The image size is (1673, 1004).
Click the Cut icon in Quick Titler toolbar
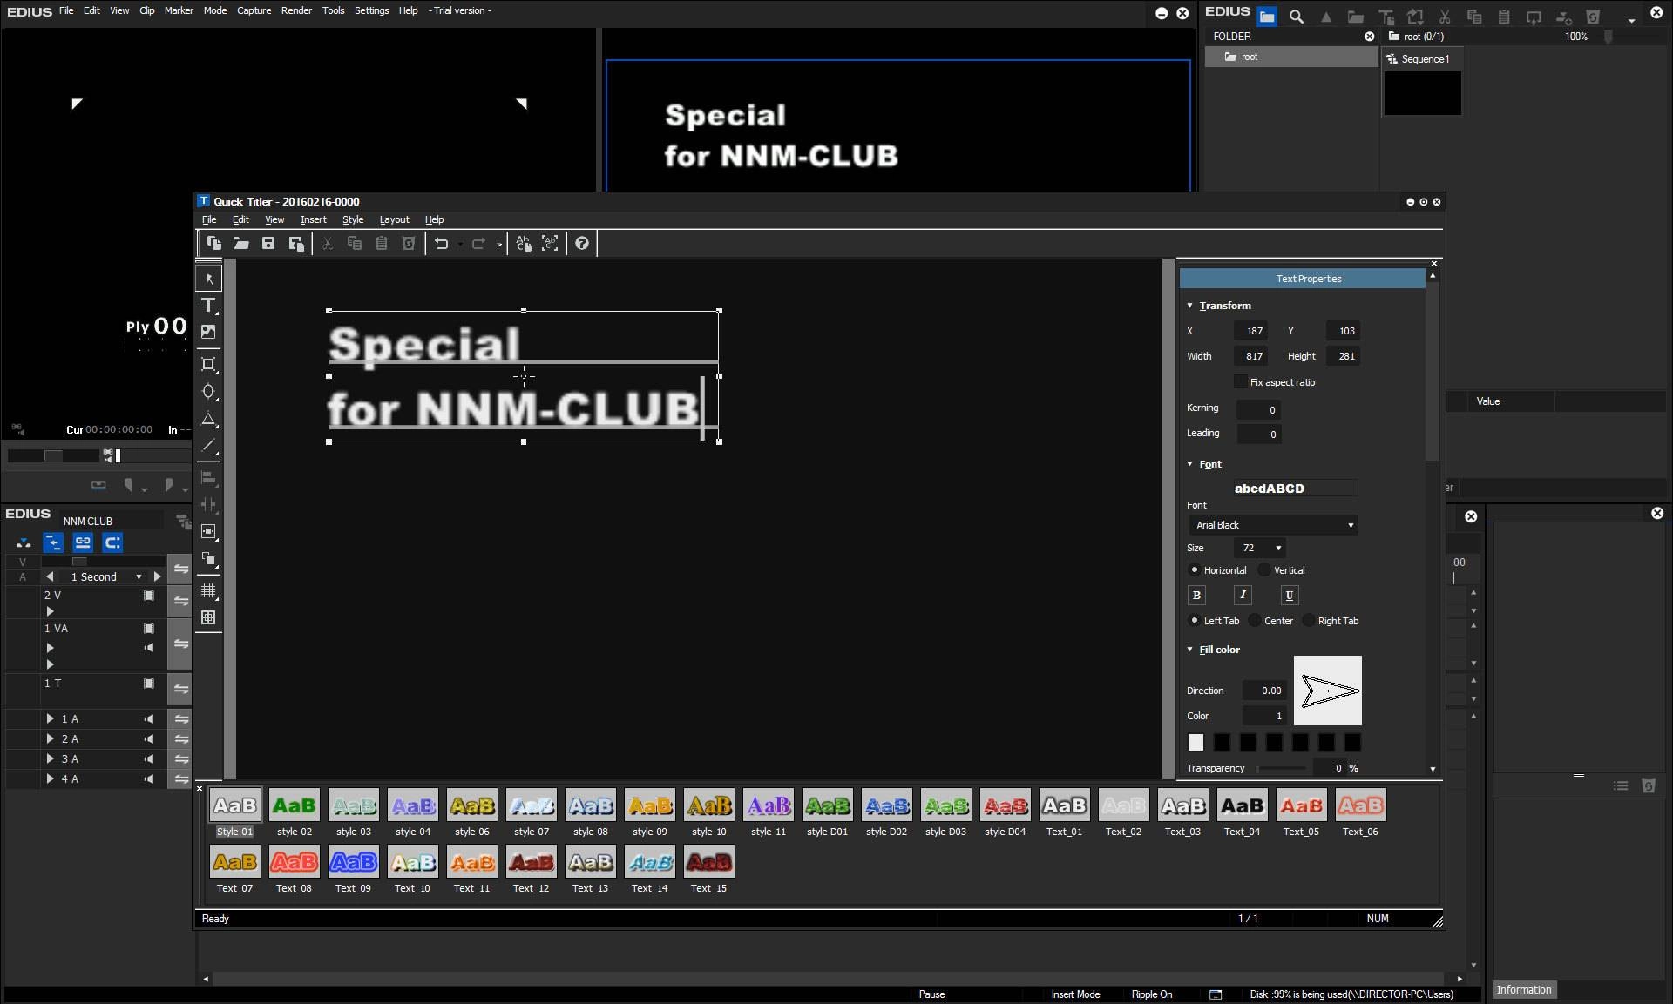click(x=328, y=244)
